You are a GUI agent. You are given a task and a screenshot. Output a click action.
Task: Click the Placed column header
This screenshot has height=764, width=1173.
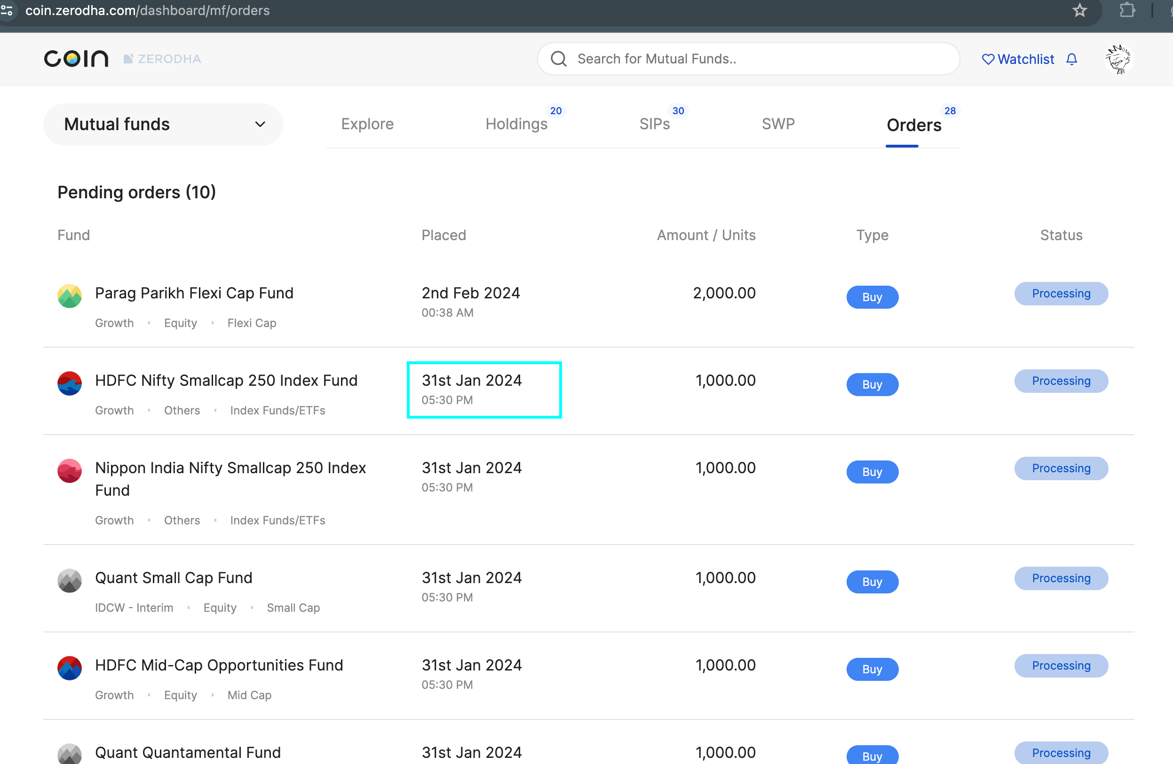coord(444,235)
